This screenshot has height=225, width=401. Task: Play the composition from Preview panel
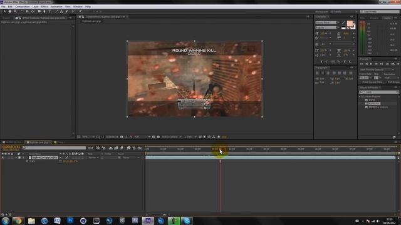point(372,64)
